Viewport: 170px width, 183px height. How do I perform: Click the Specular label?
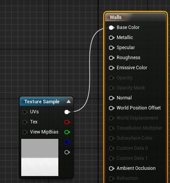point(126,48)
